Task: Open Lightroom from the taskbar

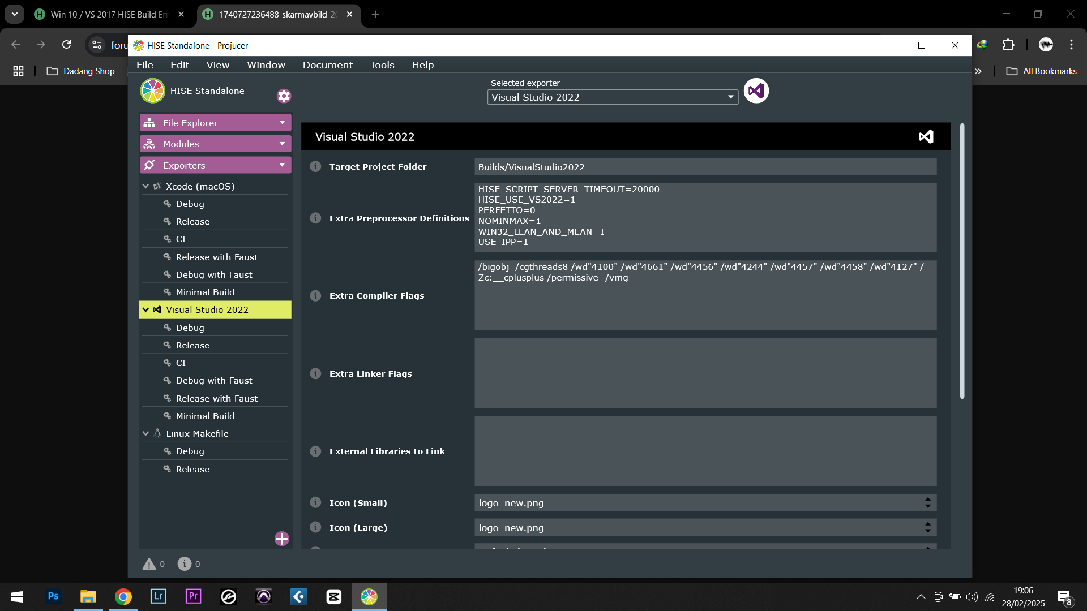Action: point(159,596)
